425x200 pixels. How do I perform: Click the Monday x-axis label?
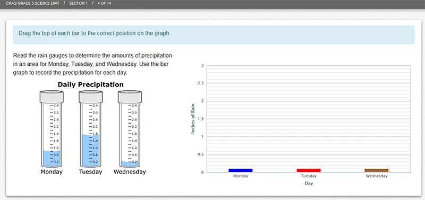point(241,176)
